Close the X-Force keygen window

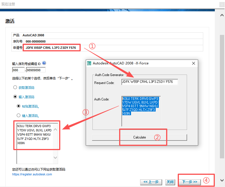coord(193,63)
